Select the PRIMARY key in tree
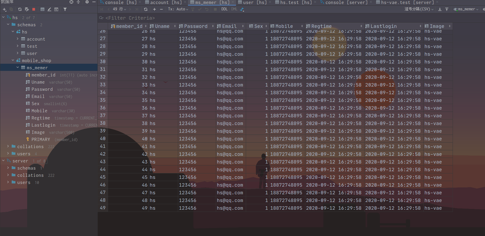Viewport: 485px width, 236px height. 52,139
